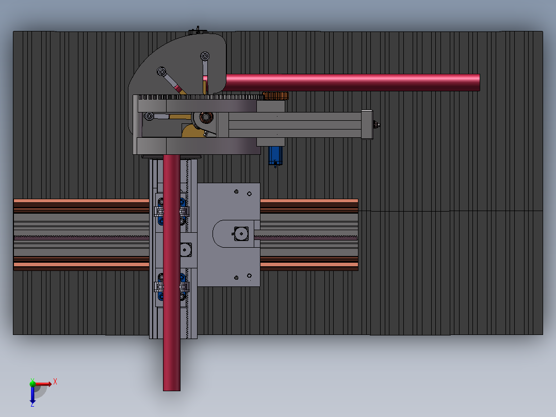Select the long horizontal red tube
The image size is (556, 417).
click(353, 83)
